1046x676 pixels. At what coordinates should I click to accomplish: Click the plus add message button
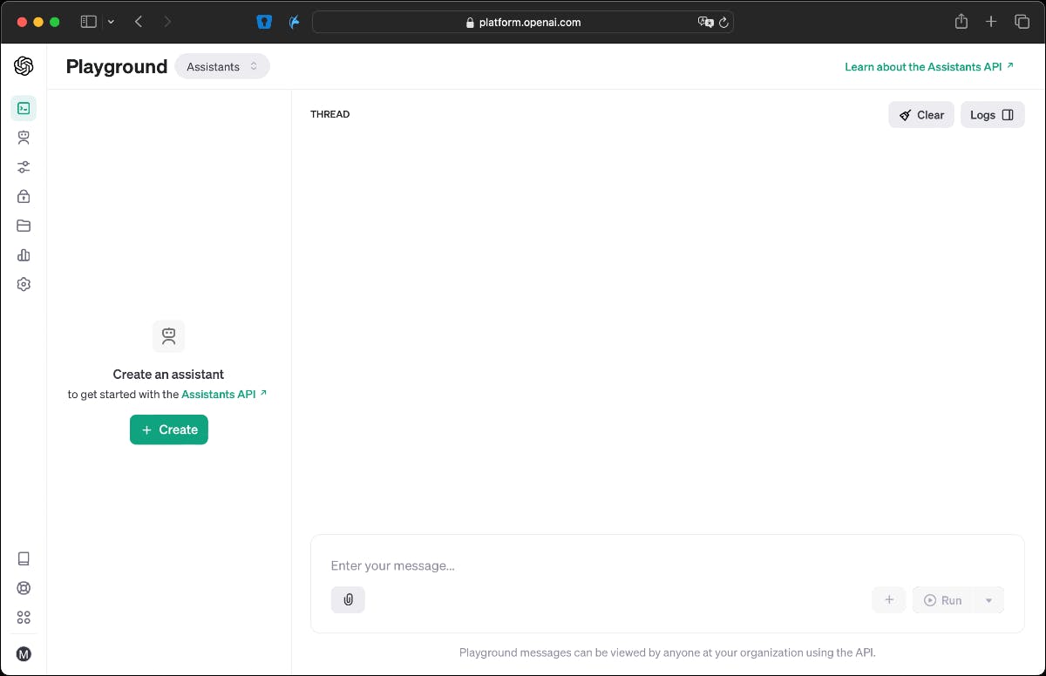(x=889, y=599)
